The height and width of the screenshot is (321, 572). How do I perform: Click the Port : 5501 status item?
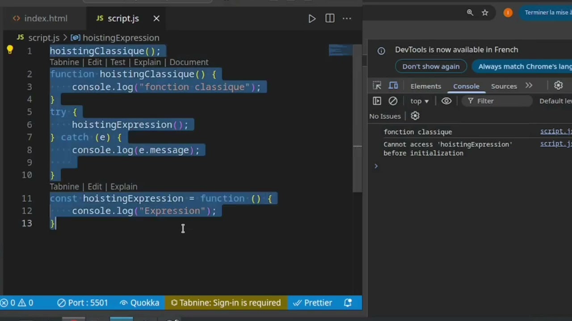[x=83, y=303]
